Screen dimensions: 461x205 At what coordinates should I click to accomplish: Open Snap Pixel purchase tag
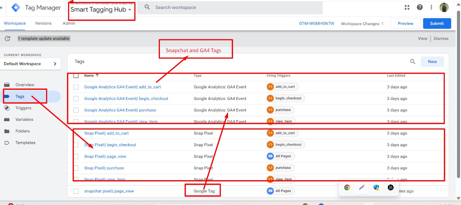104,168
